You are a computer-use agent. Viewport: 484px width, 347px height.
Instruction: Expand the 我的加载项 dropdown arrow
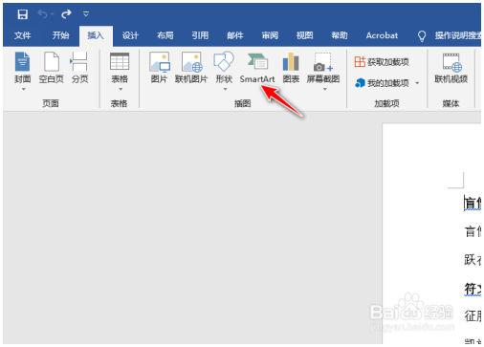(x=417, y=83)
